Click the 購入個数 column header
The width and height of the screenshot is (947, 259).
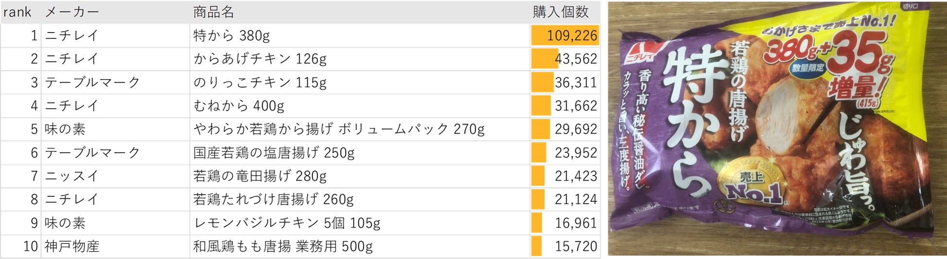[x=560, y=12]
